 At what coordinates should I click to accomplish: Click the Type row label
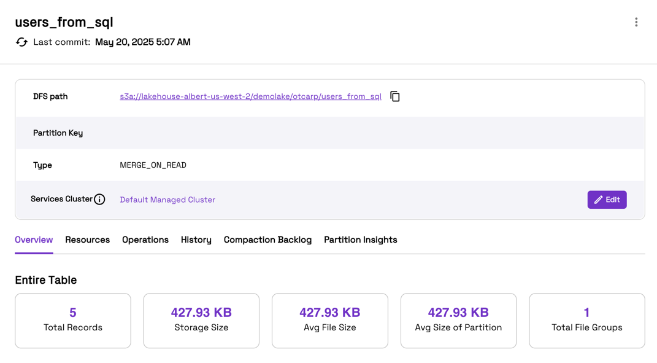(x=42, y=165)
